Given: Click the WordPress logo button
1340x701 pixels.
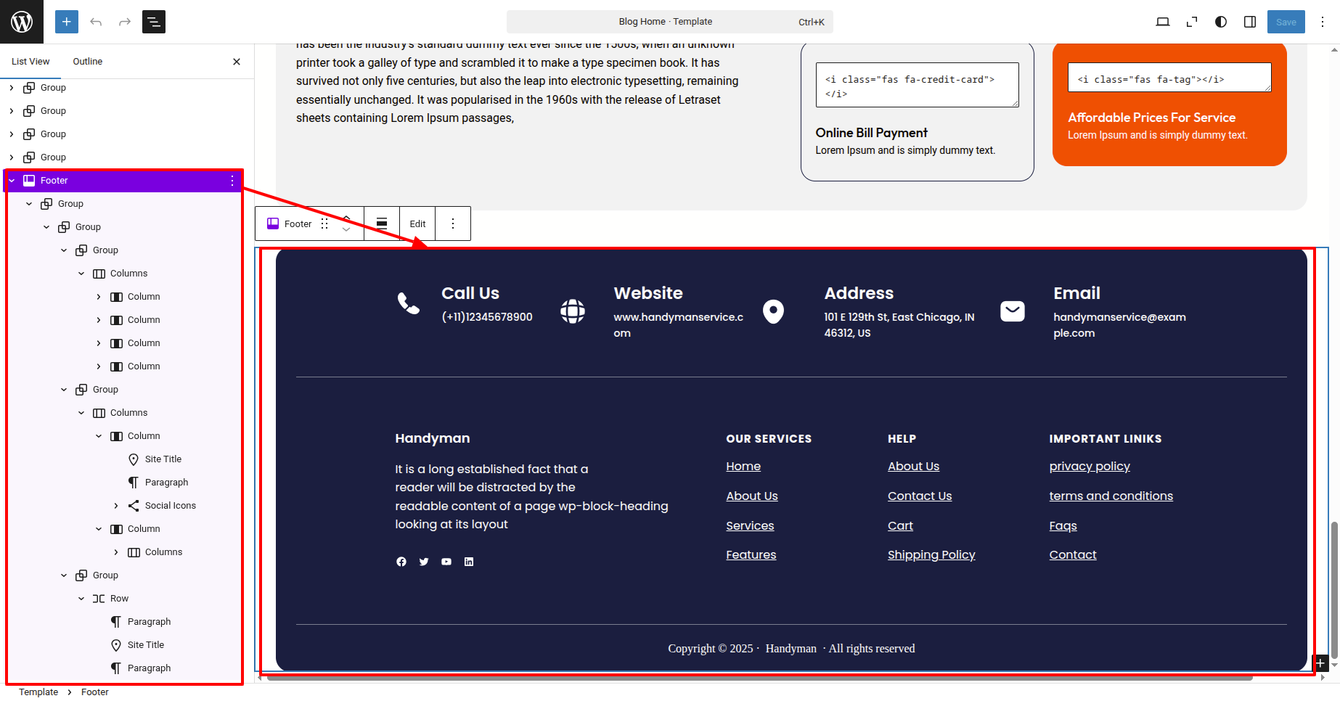Looking at the screenshot, I should (22, 22).
